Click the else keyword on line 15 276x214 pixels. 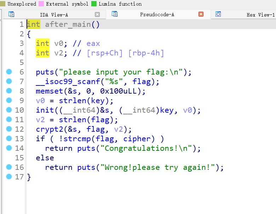(x=45, y=158)
